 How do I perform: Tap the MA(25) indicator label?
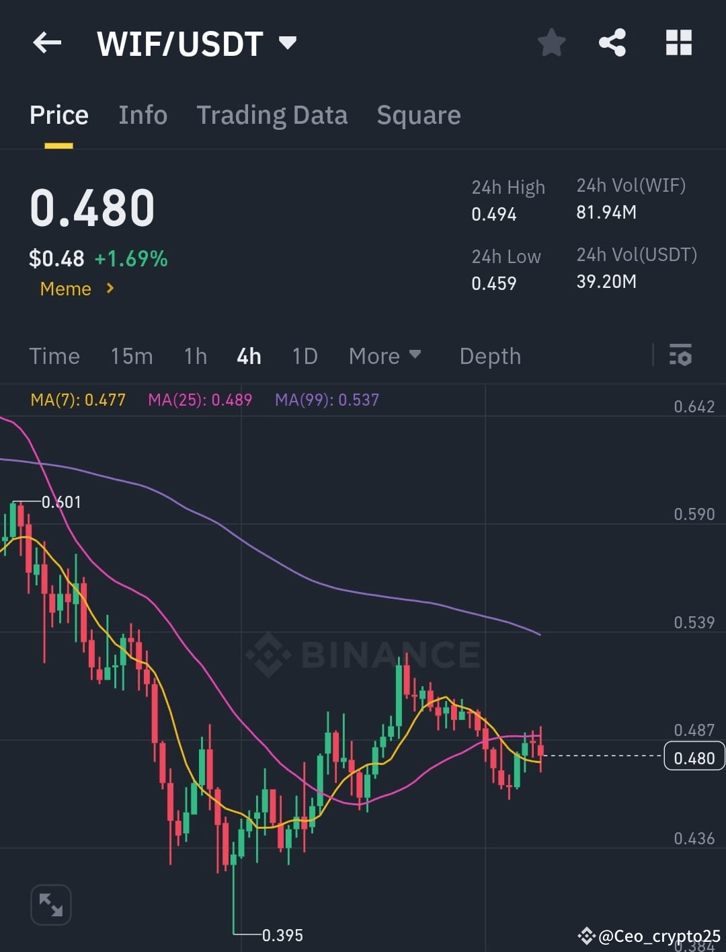click(200, 399)
